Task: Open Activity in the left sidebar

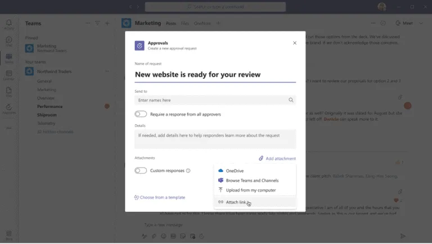Action: [9, 25]
